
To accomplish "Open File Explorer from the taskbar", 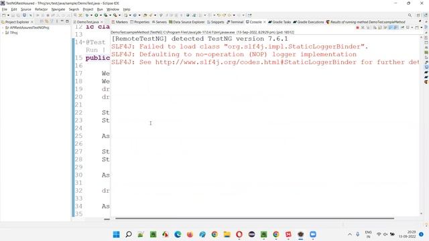I will [x=227, y=234].
